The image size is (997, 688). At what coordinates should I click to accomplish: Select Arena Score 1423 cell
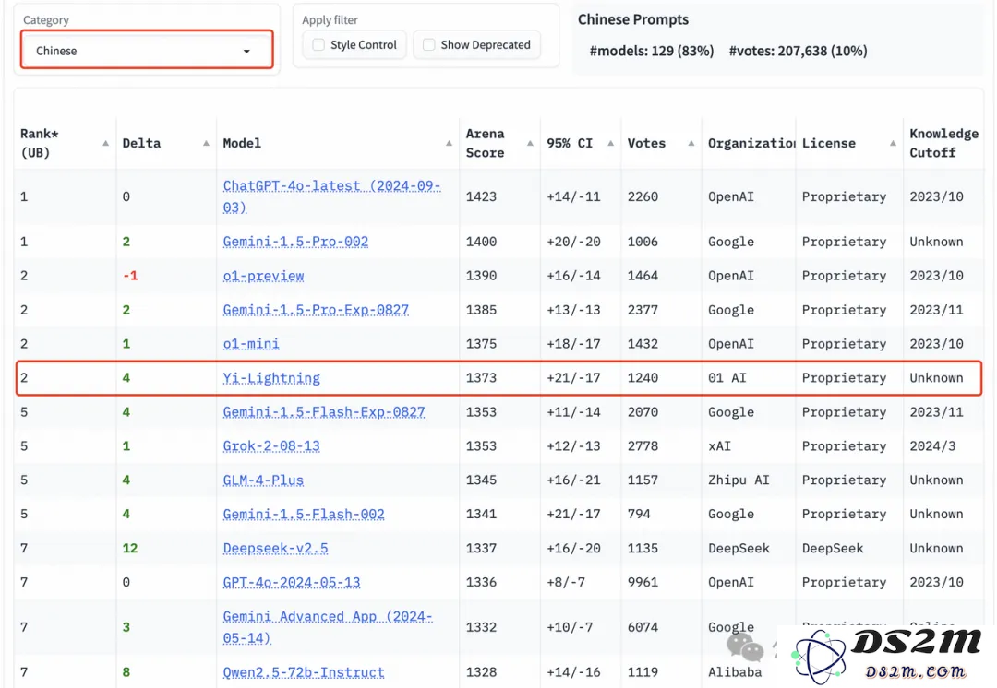coord(481,196)
